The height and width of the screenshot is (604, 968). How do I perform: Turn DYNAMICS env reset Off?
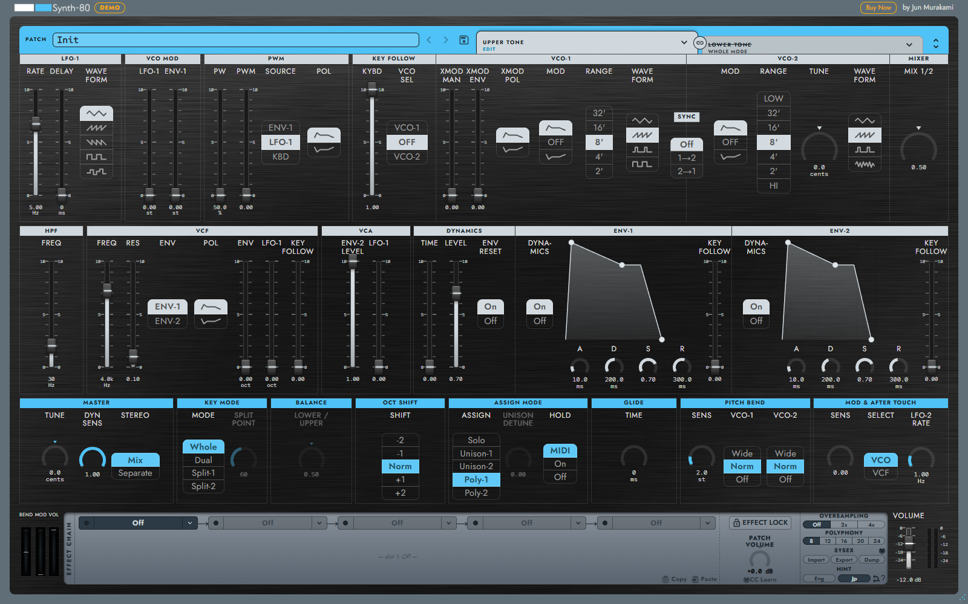(491, 322)
